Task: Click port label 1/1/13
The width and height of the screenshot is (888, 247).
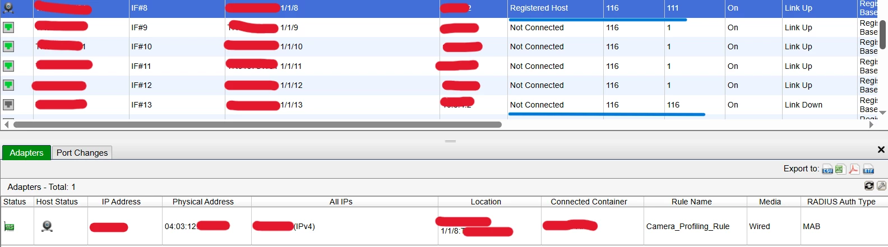Action: point(292,105)
